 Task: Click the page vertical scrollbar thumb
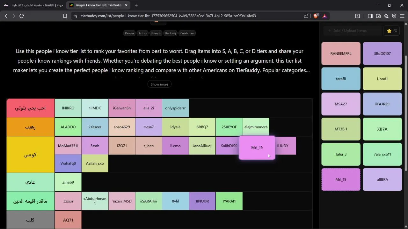[406, 113]
